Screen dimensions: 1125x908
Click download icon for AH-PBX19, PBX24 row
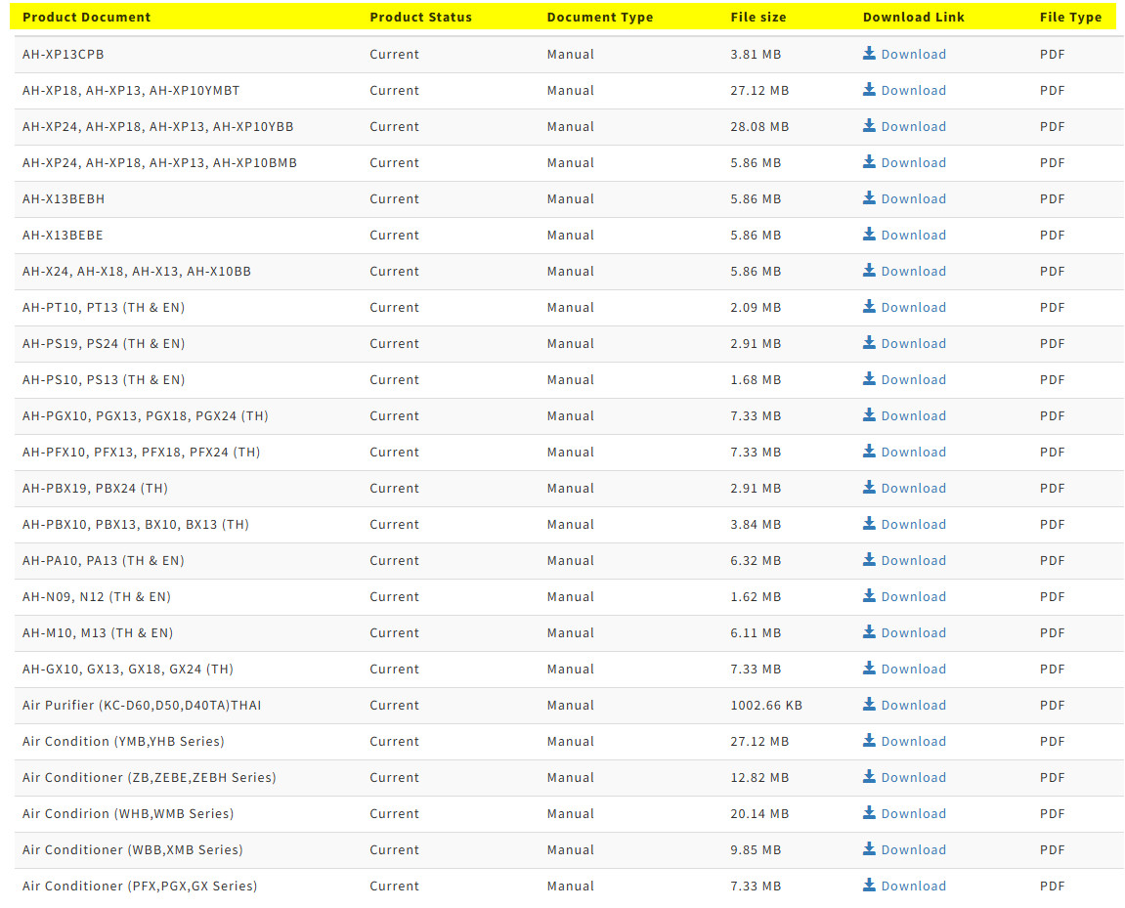click(x=869, y=488)
